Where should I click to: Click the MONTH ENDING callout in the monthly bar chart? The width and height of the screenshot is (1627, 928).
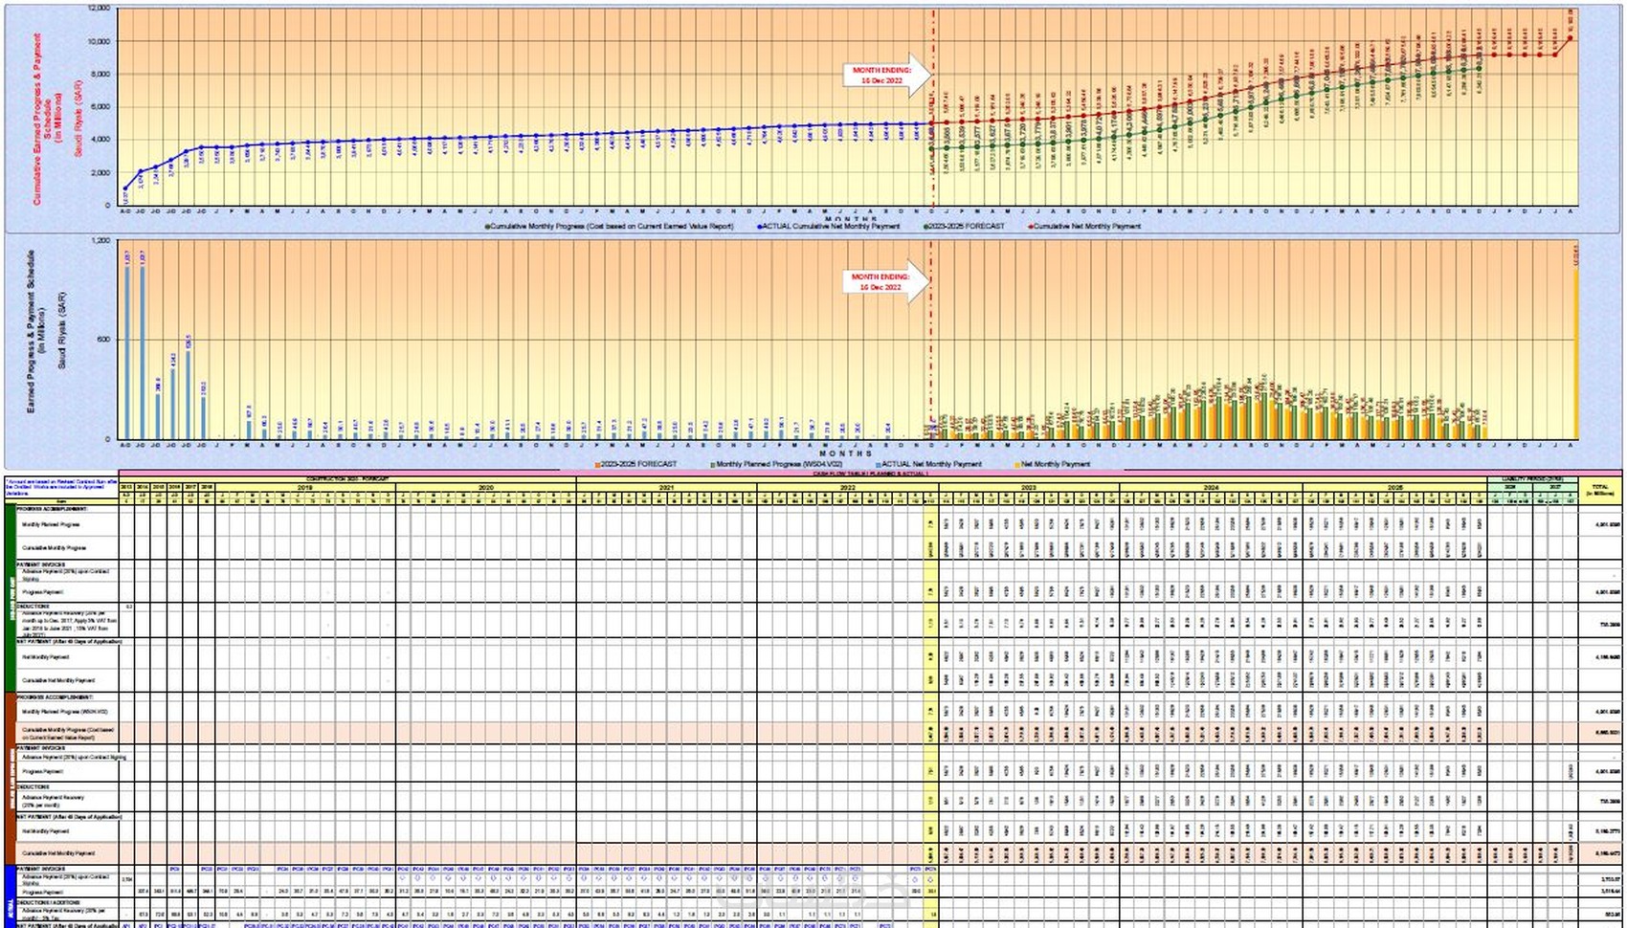click(886, 282)
